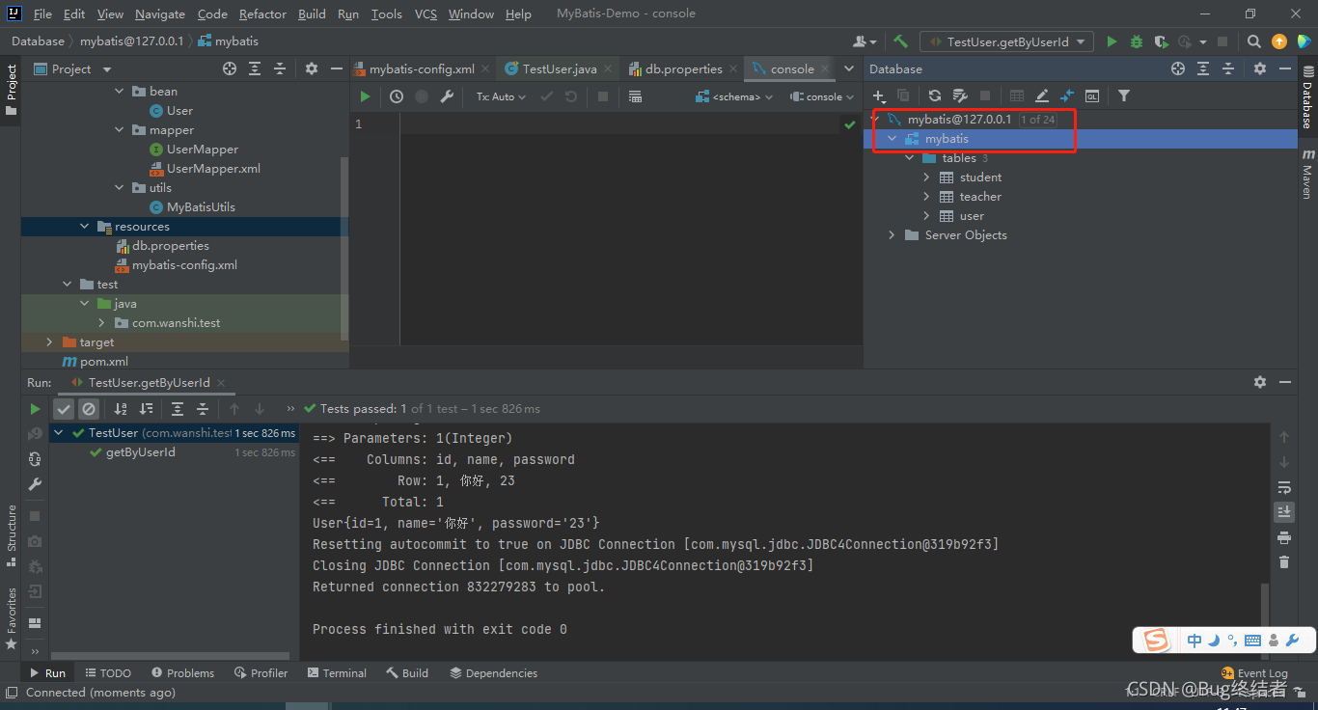Expand all test results
The image size is (1318, 710).
[178, 409]
